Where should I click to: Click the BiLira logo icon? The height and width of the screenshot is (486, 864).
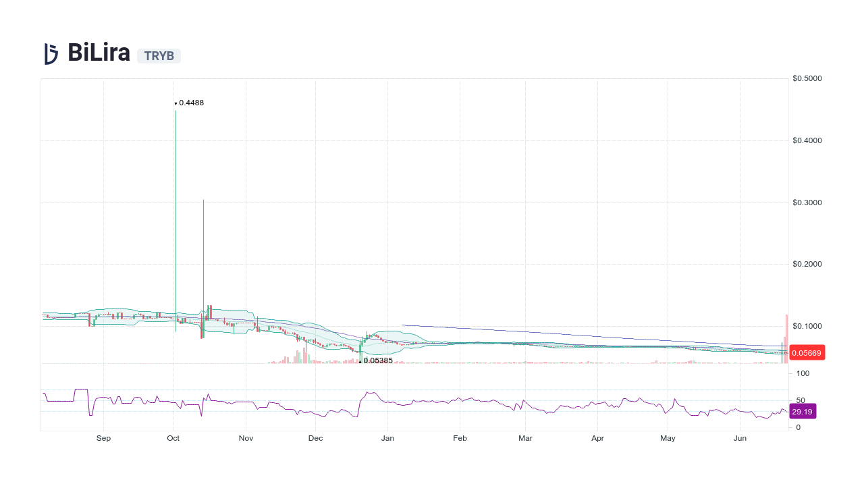tap(50, 53)
